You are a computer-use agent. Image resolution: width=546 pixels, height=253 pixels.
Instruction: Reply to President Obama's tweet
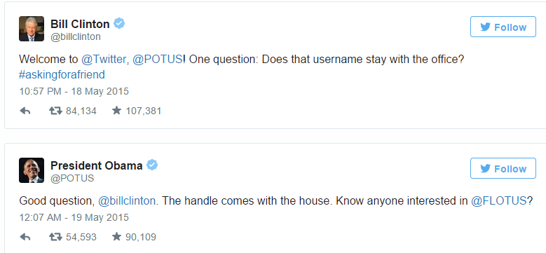pyautogui.click(x=25, y=237)
